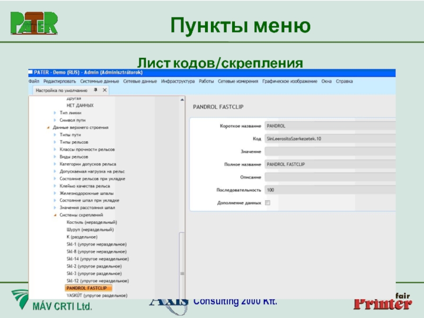The height and width of the screenshot is (318, 424).
Task: Select the НЕТ ДАННЫХ tree item
Action: (80, 105)
